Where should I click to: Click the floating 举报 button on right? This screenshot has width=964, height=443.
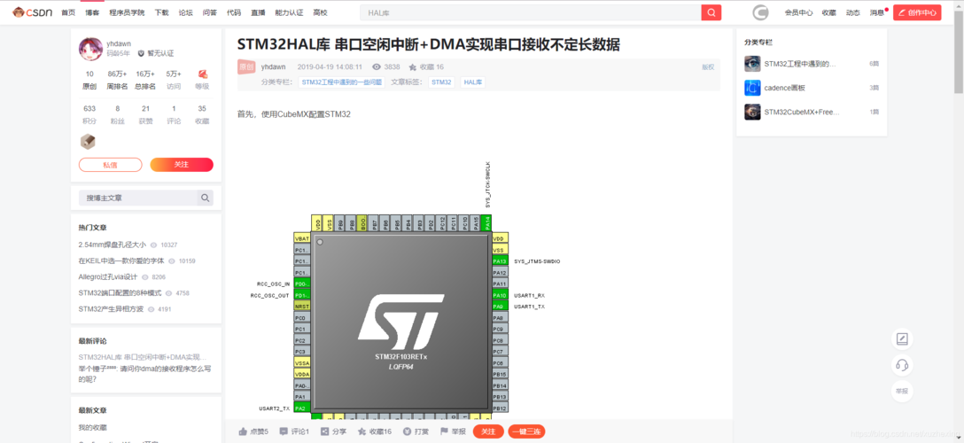[902, 391]
